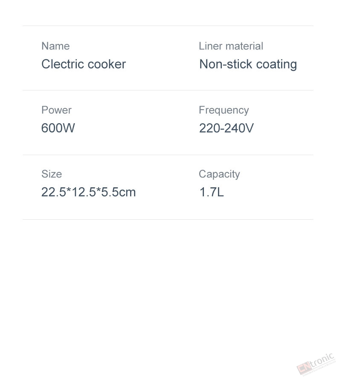
Task: Click the word coating in liner value
Action: 276,64
